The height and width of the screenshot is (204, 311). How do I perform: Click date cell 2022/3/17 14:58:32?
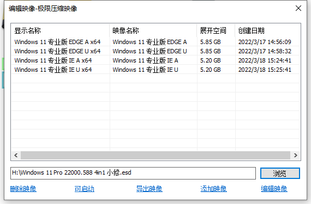coord(265,51)
